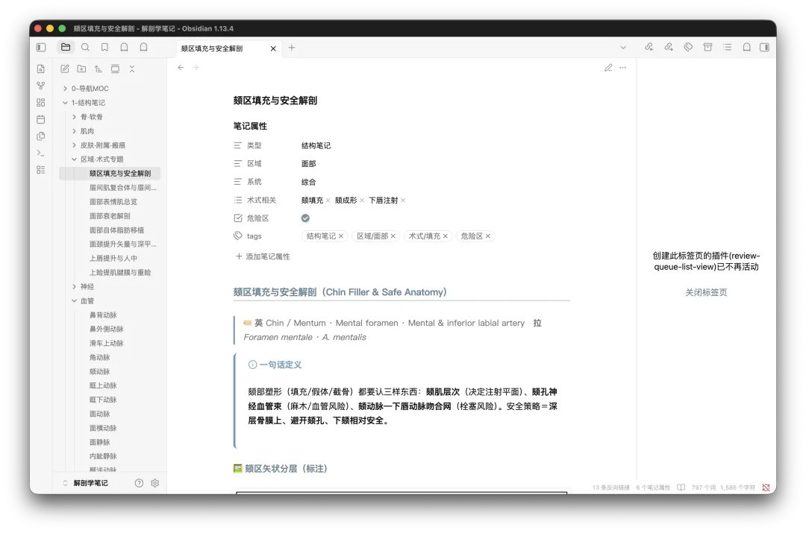Navigate back with the left arrow
Viewport: 806px width, 533px height.
[x=181, y=67]
